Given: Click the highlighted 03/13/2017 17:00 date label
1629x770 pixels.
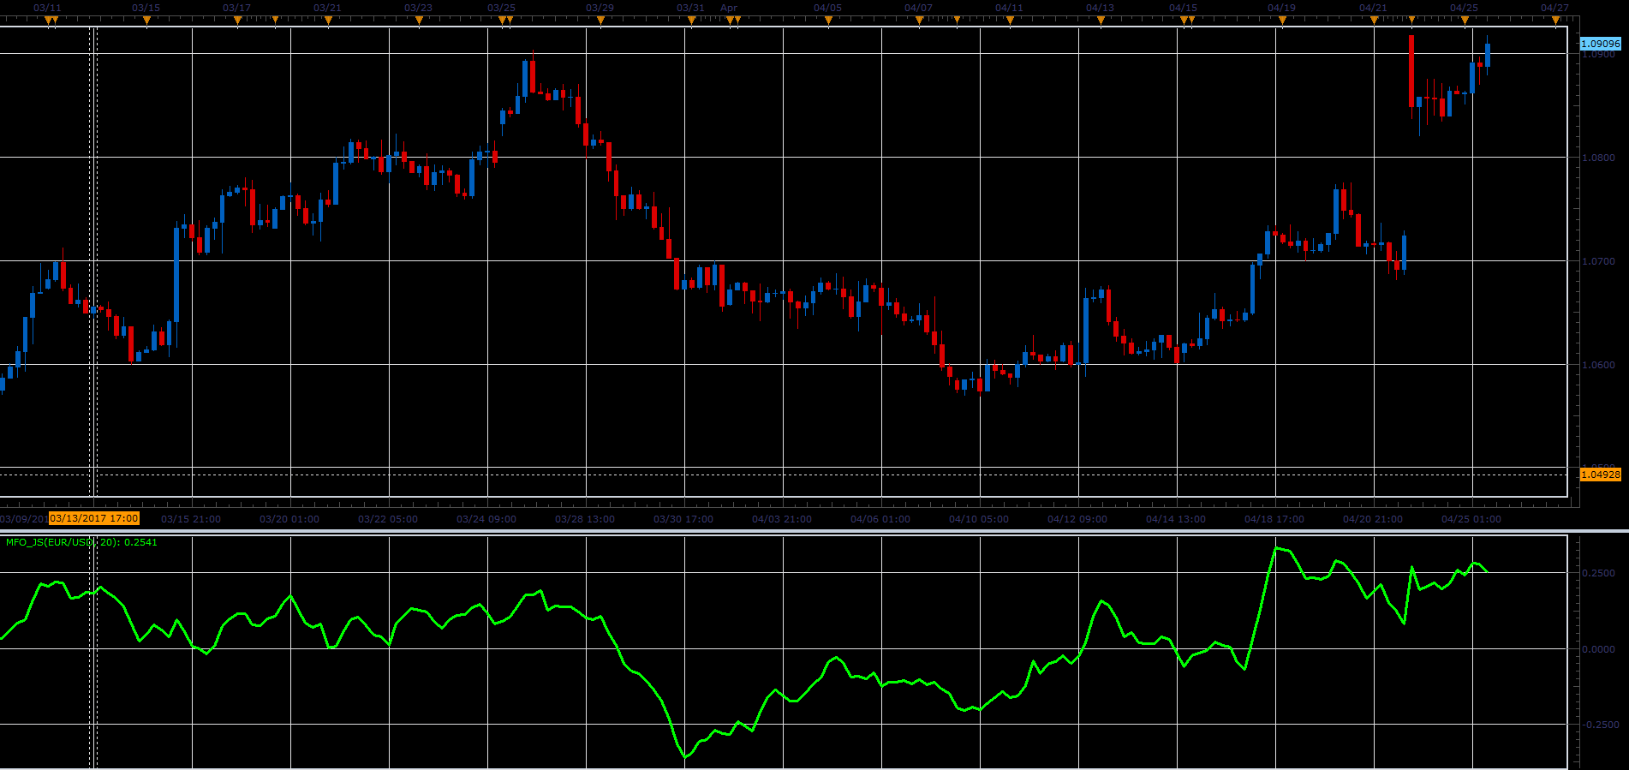Looking at the screenshot, I should pyautogui.click(x=94, y=518).
